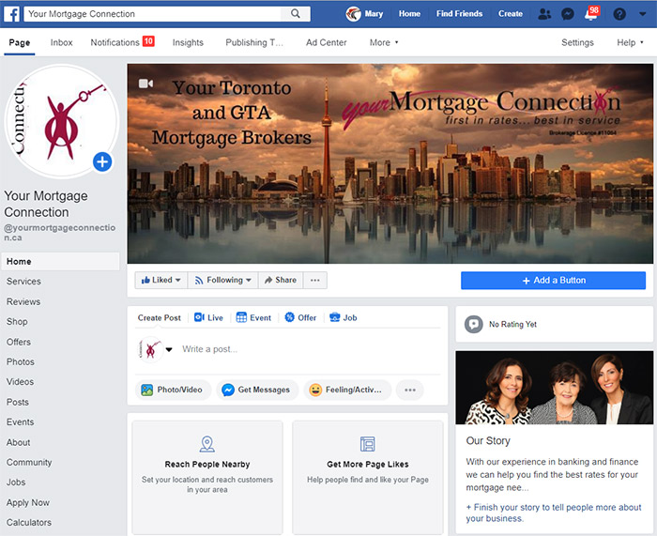Open the three-dot menu beside Share
657x536 pixels.
pos(315,280)
